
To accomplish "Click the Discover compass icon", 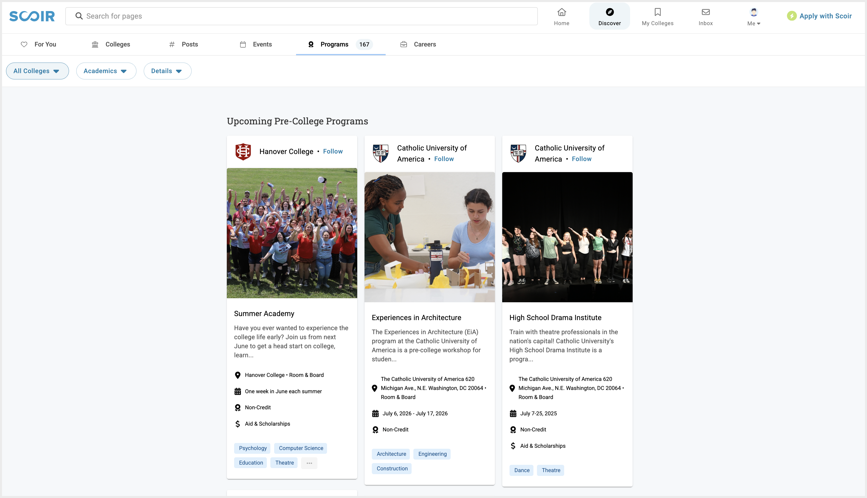I will click(609, 12).
